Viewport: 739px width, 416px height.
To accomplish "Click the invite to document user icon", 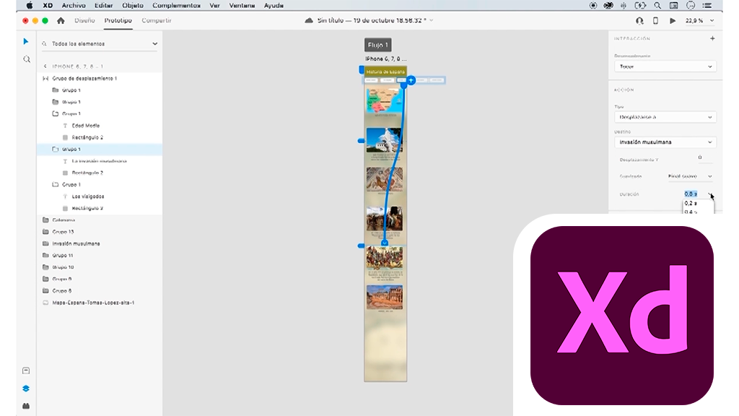I will coord(639,21).
